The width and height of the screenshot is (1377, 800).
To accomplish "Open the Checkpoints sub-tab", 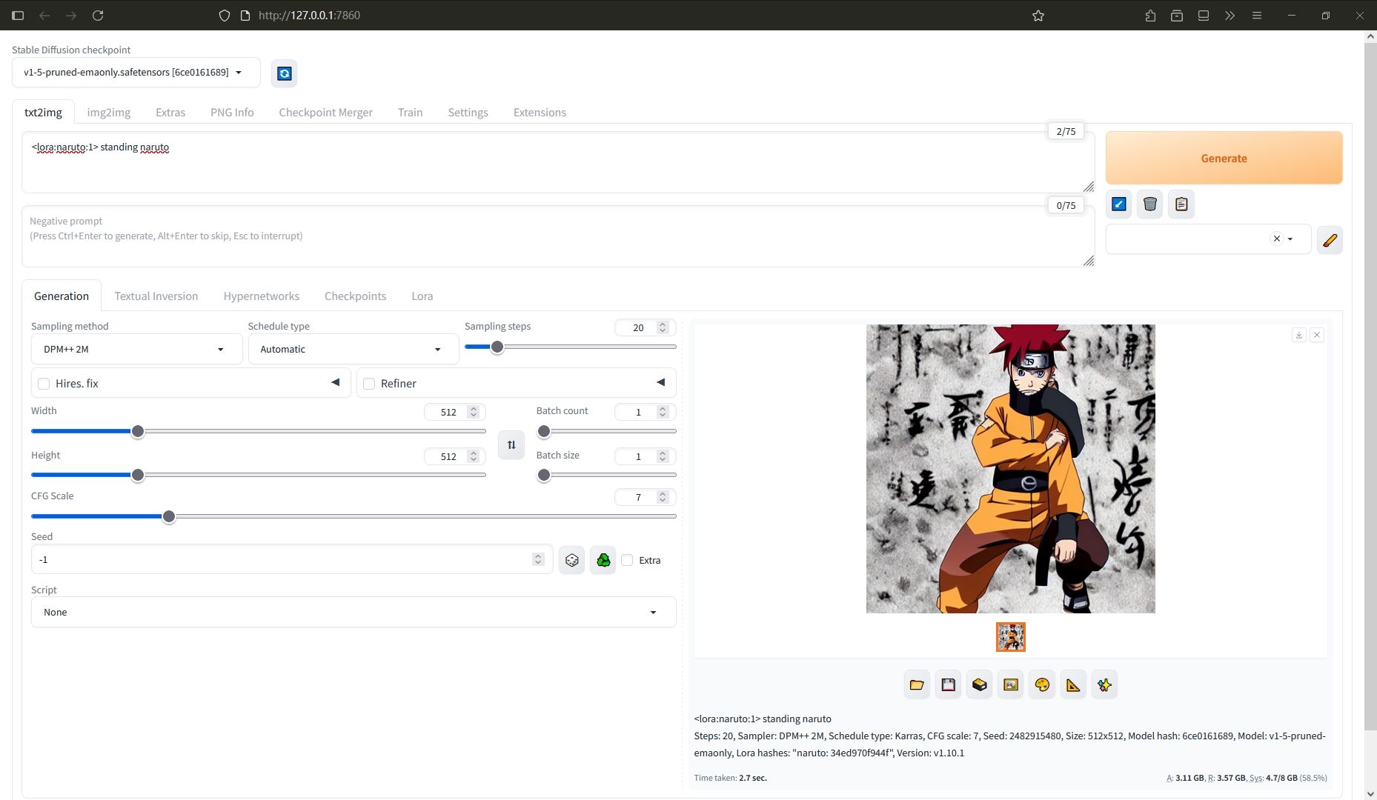I will (356, 296).
